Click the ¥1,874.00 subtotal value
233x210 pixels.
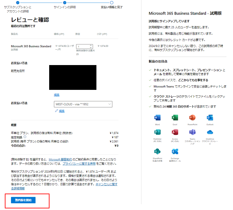pyautogui.click(x=103, y=46)
